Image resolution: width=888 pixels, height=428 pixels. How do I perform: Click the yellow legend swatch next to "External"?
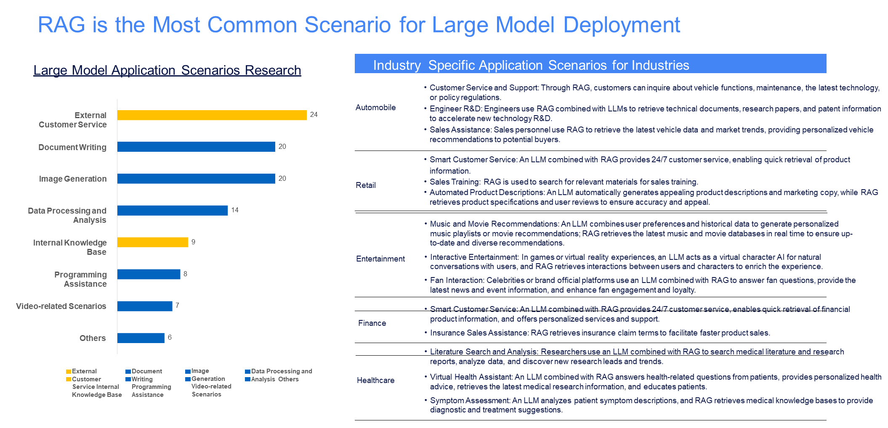click(69, 372)
